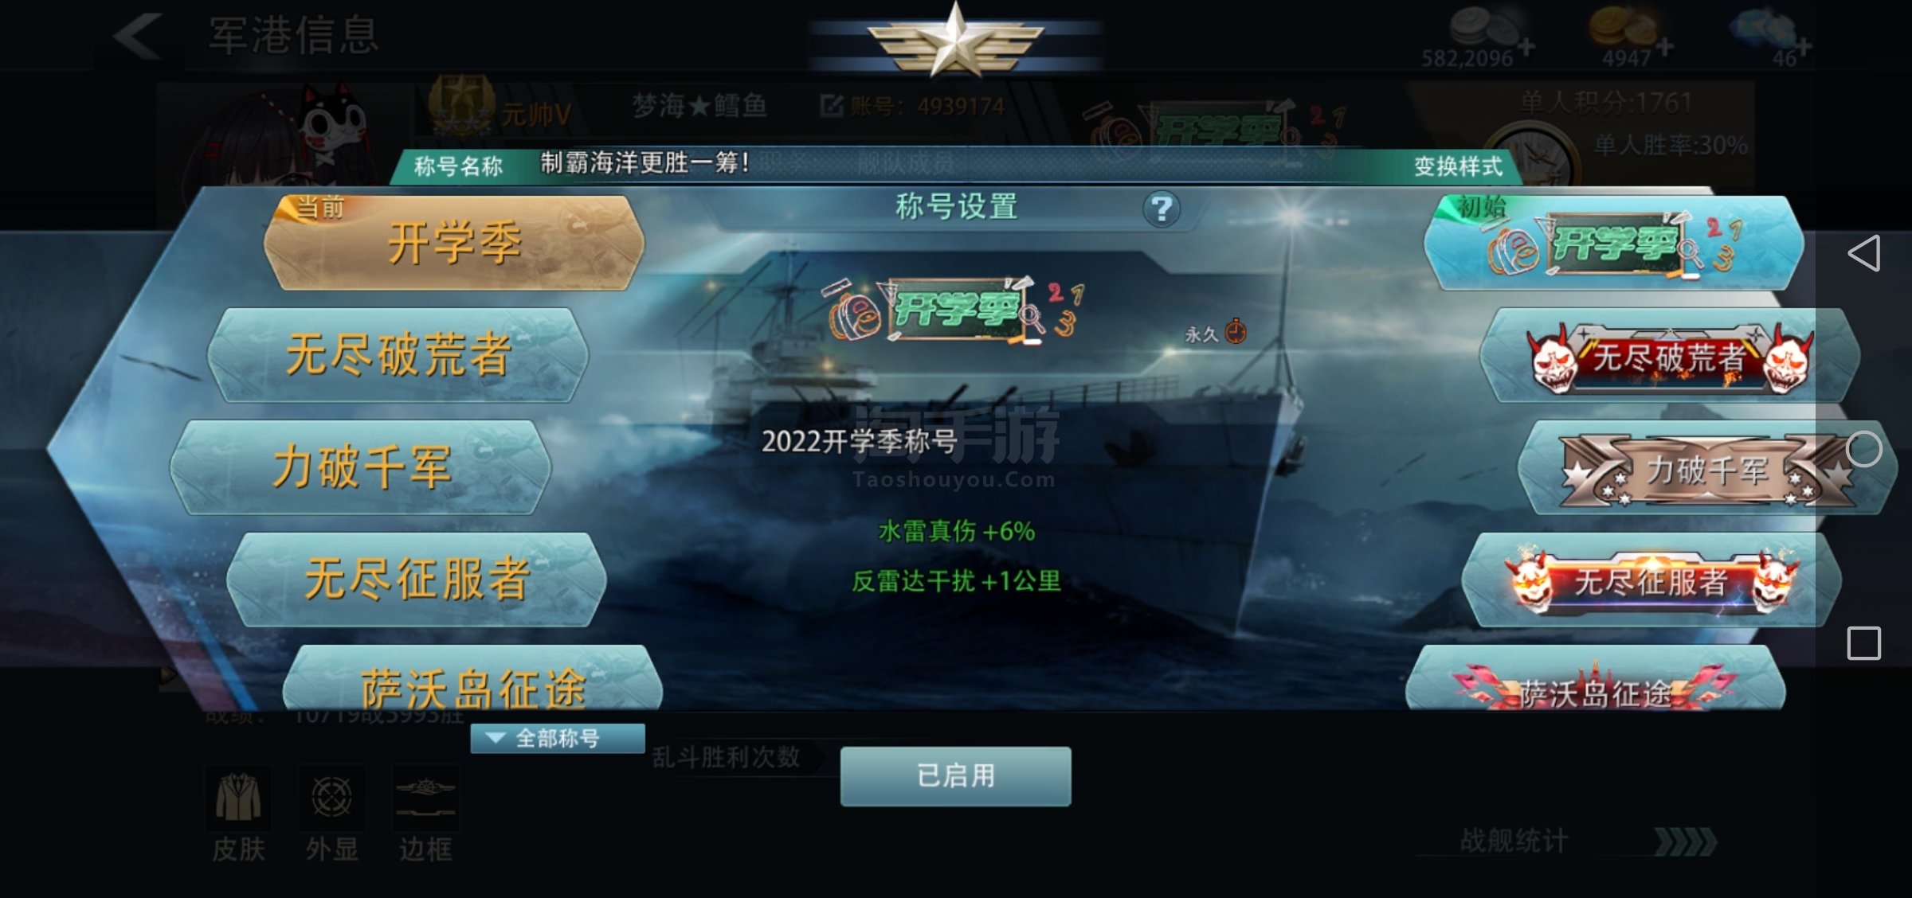The height and width of the screenshot is (898, 1912).
Task: Select the 力破千军 title
Action: click(x=361, y=467)
